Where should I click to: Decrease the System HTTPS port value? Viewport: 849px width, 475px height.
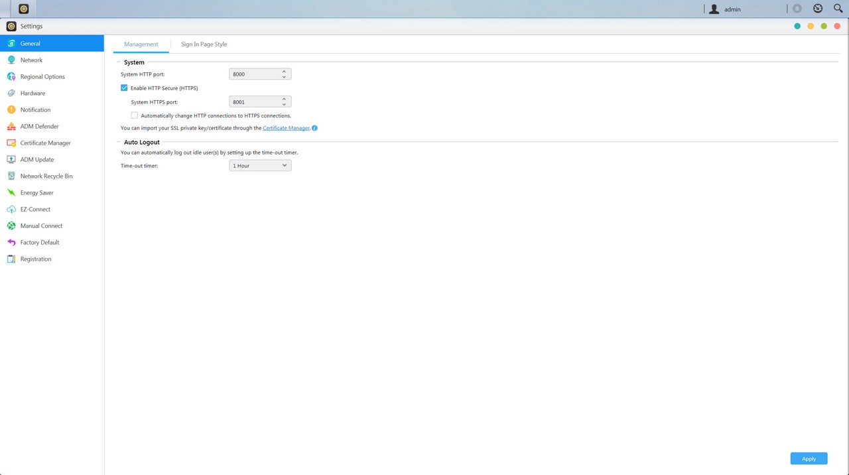click(284, 105)
